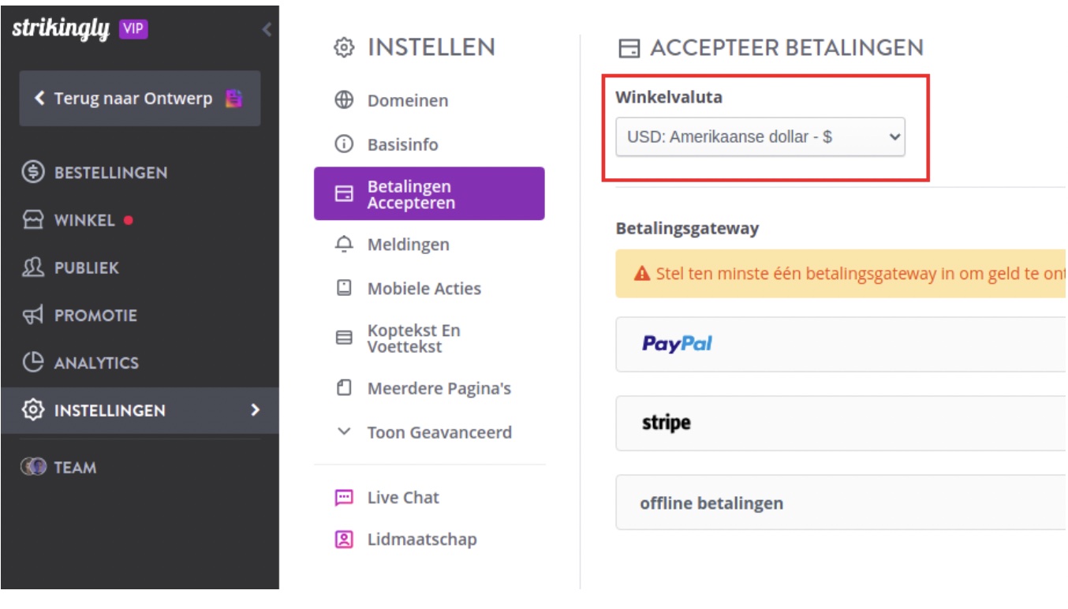Select Mobiele Acties in settings menu
The image size is (1068, 609).
[424, 289]
